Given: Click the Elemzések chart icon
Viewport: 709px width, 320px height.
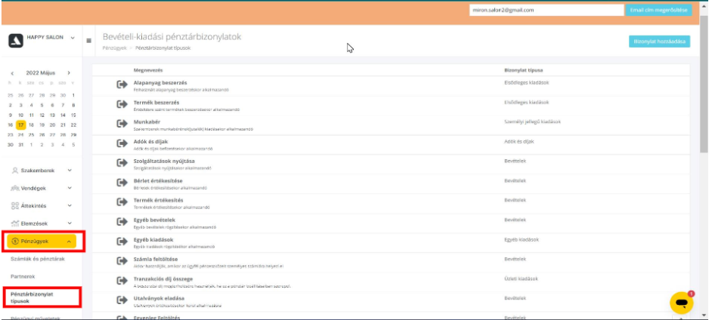Looking at the screenshot, I should tap(14, 223).
